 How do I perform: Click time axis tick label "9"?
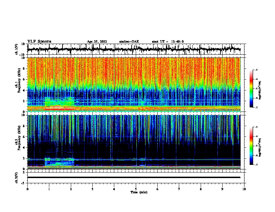[222, 189]
